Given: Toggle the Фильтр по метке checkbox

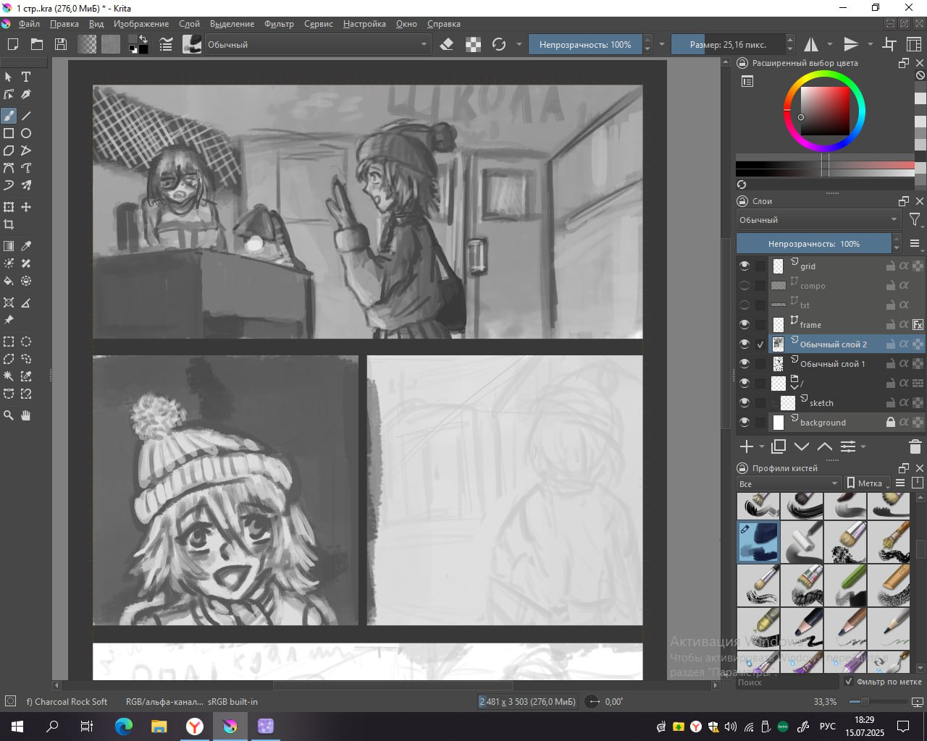Looking at the screenshot, I should click(849, 682).
